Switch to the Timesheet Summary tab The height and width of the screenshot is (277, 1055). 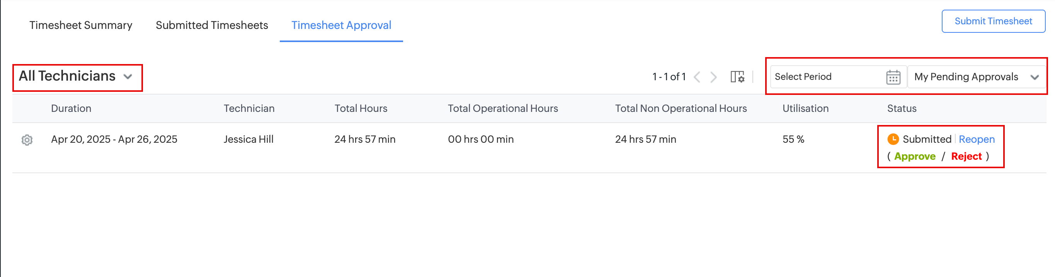[x=81, y=25]
